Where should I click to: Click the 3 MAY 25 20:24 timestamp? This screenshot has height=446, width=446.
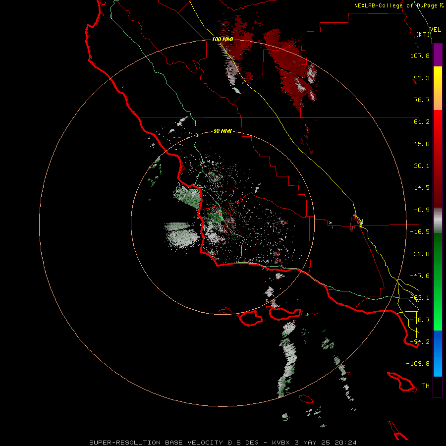click(x=326, y=443)
